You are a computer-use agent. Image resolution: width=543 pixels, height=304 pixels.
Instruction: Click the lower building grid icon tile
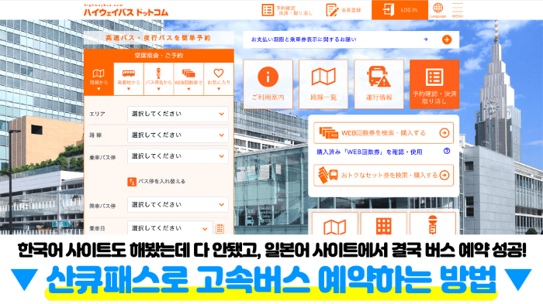point(383,224)
